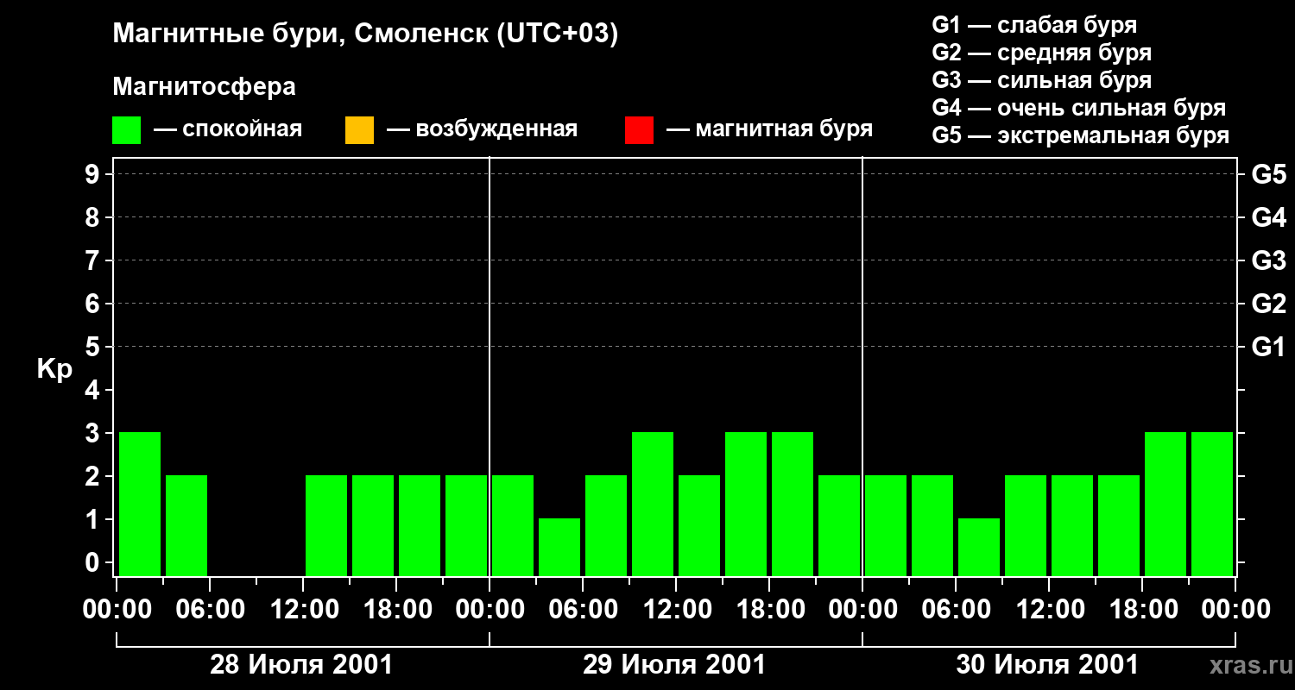Click the Kp 1 bar on 29 July
The height and width of the screenshot is (690, 1295).
point(559,547)
